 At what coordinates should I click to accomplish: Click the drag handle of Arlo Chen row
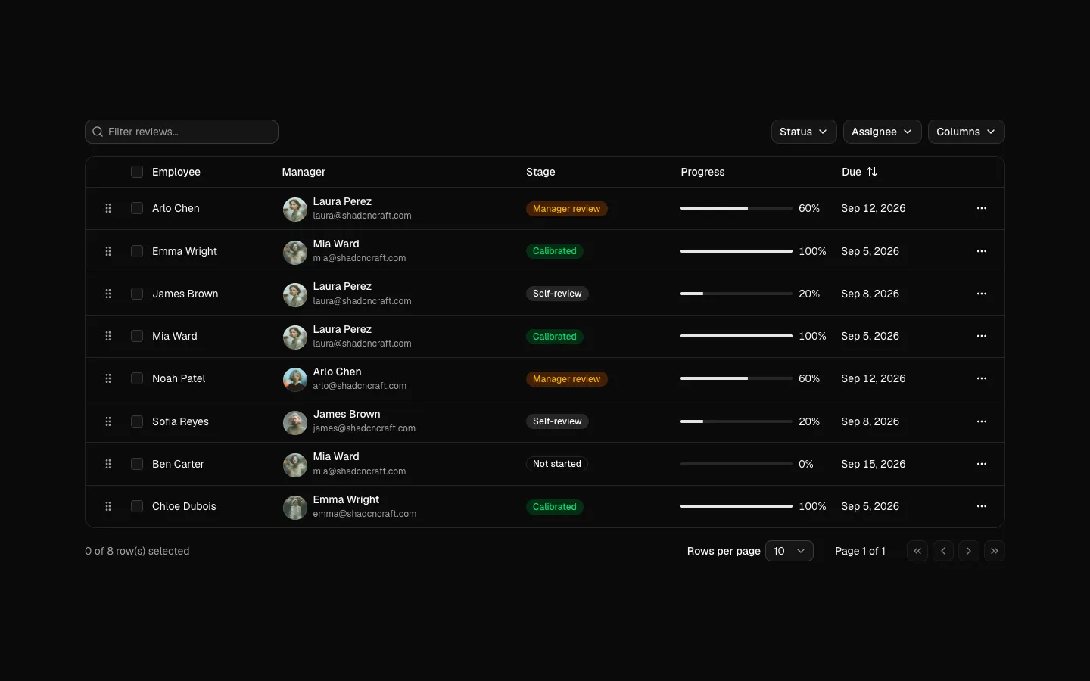(108, 208)
